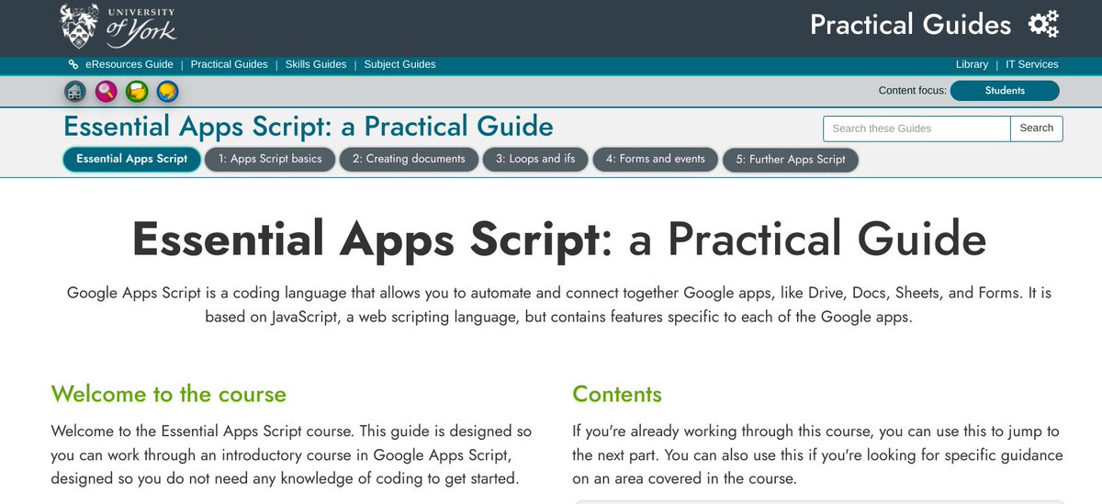Click the Search button

(1037, 129)
